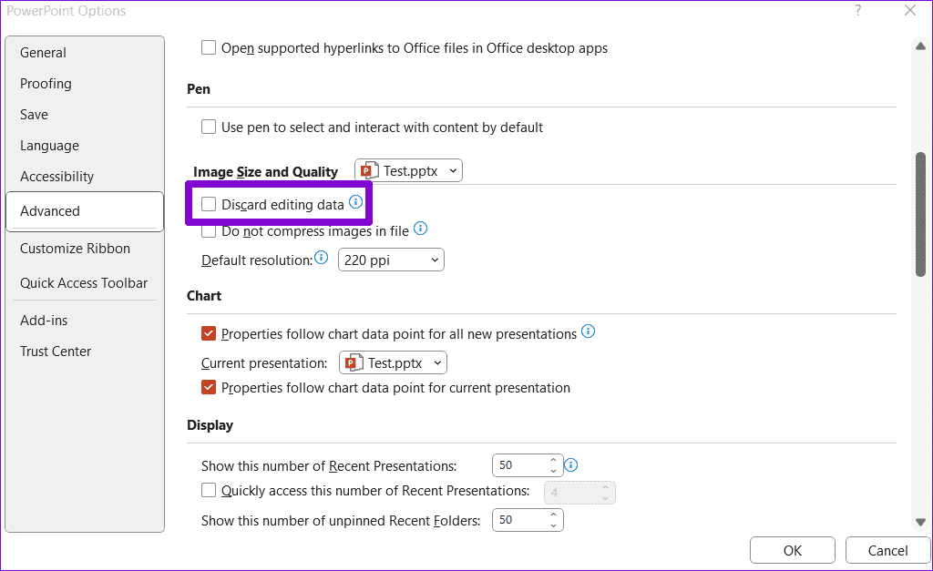Switch to the Proofing category
The width and height of the screenshot is (933, 571).
pyautogui.click(x=46, y=84)
